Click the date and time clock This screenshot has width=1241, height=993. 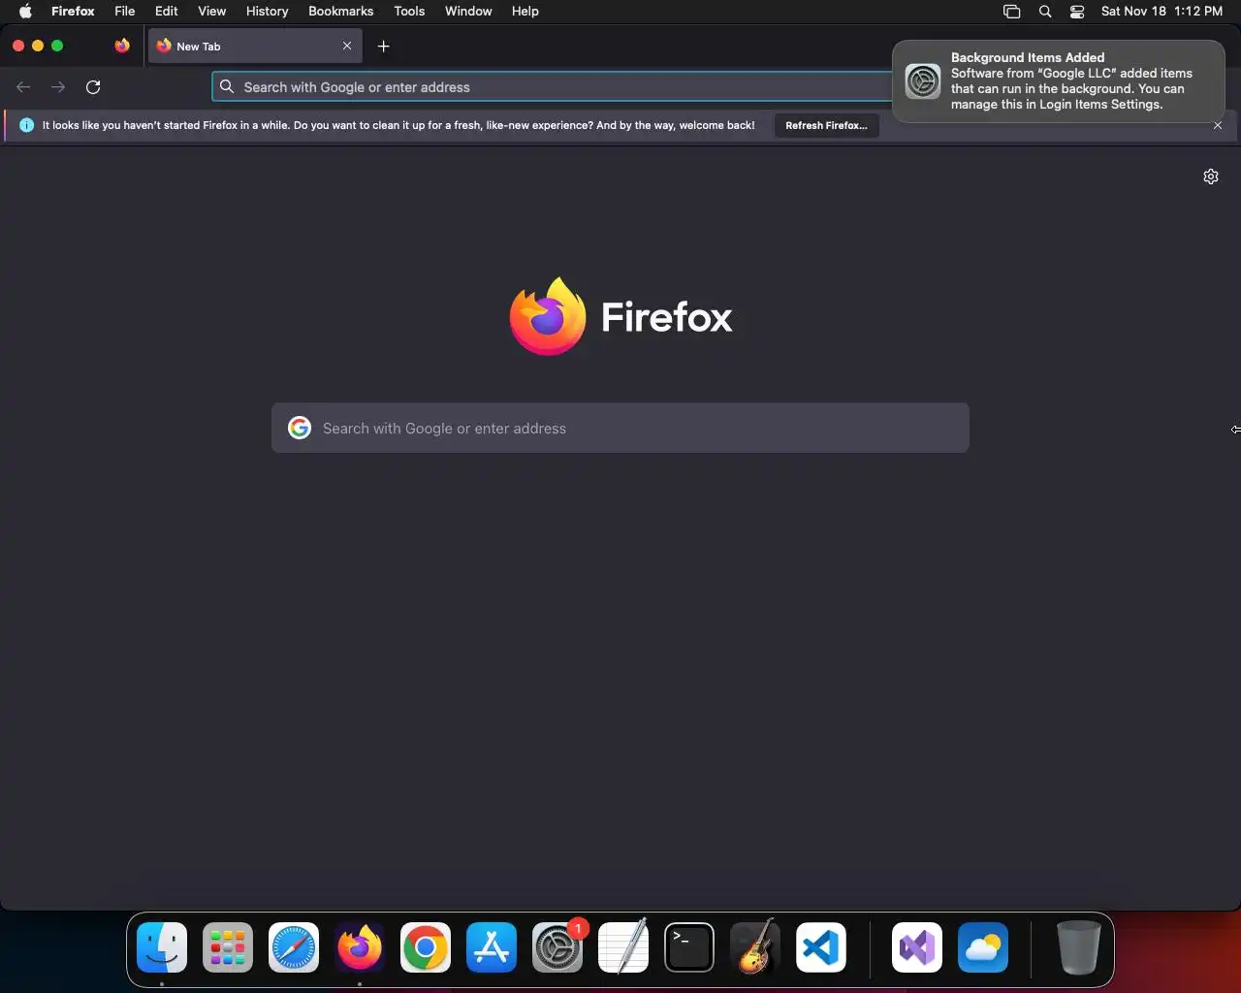1161,12
